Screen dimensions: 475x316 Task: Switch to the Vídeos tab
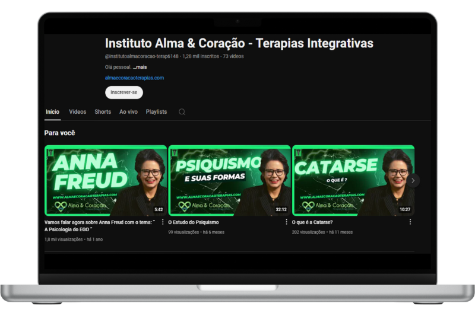pos(78,112)
